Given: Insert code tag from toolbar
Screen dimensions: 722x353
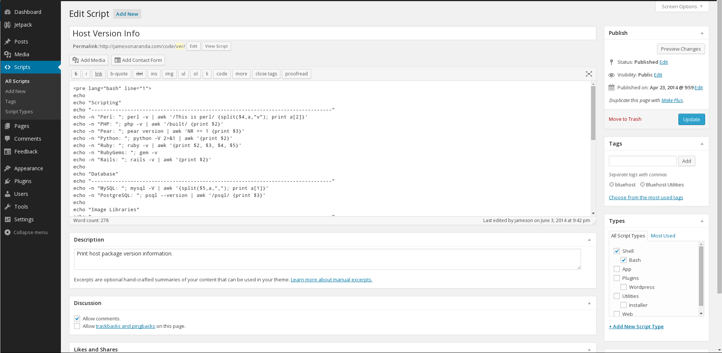Looking at the screenshot, I should [x=222, y=74].
